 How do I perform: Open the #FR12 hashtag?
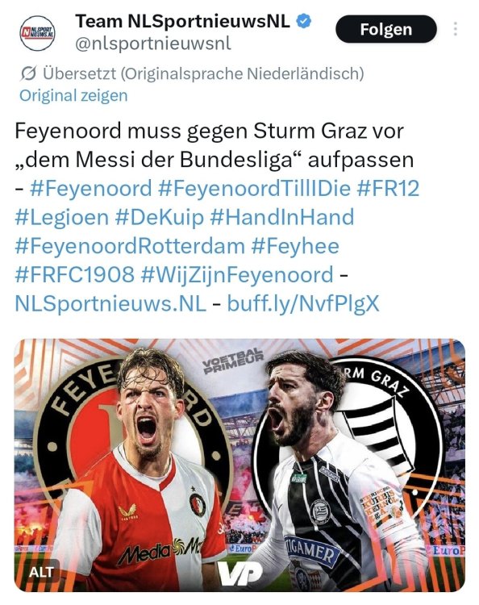coord(388,189)
